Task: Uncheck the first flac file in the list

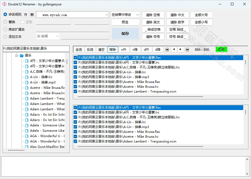Action: point(75,57)
